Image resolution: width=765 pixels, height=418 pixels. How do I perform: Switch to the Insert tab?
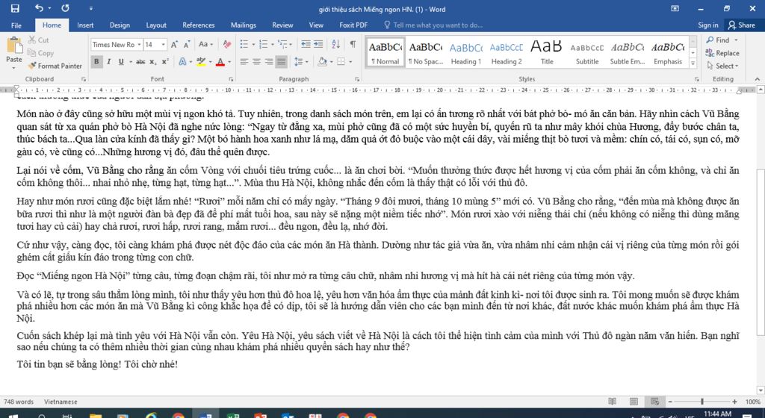tap(85, 25)
